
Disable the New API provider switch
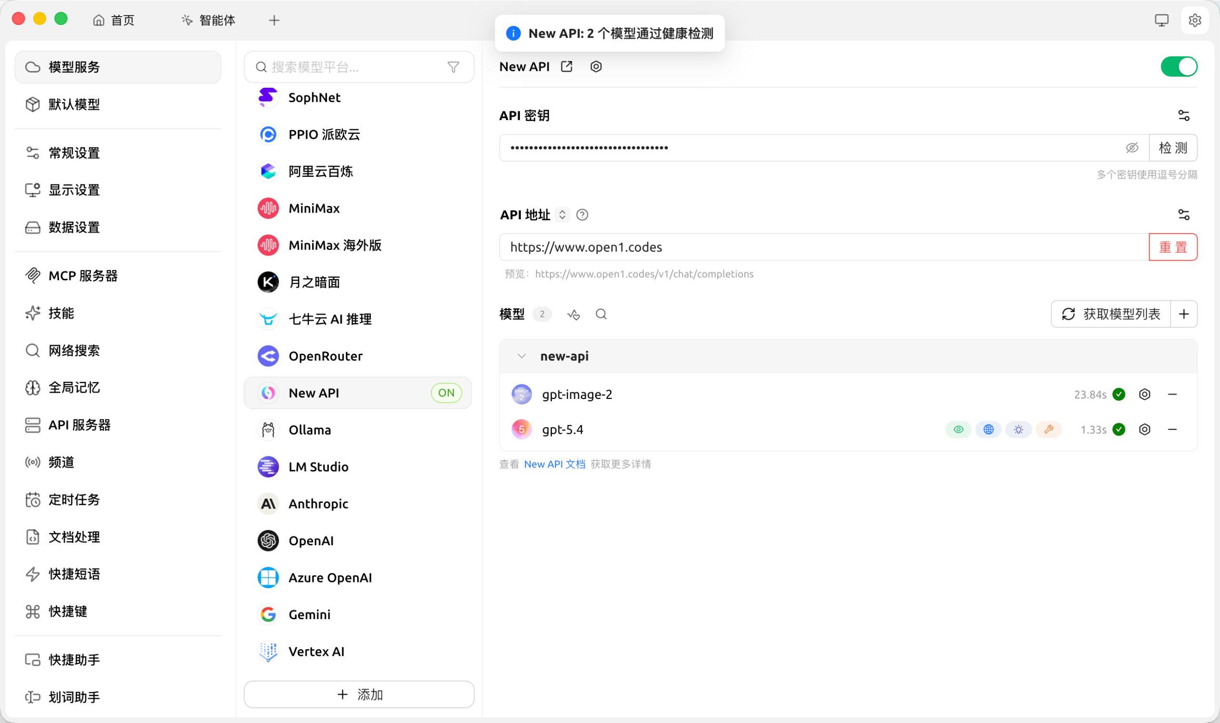[x=1178, y=67]
